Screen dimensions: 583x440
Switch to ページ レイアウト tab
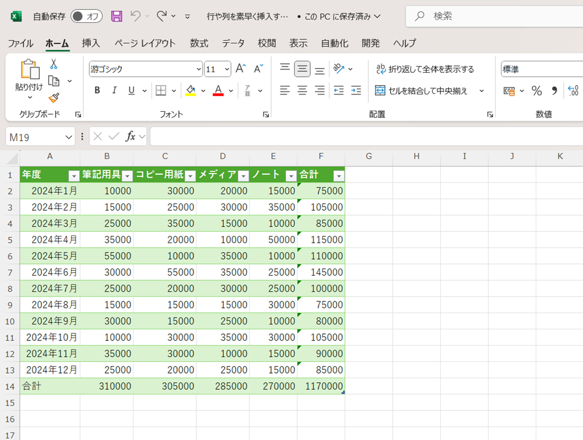point(145,43)
